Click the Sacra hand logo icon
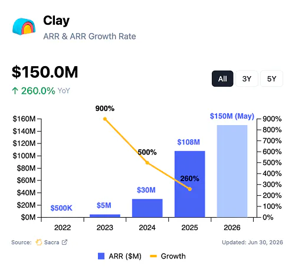 [39, 242]
